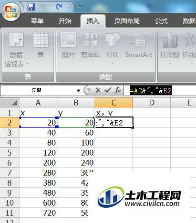Cancel the formula entry with X
Viewport: 196px width, 223px height.
click(98, 91)
